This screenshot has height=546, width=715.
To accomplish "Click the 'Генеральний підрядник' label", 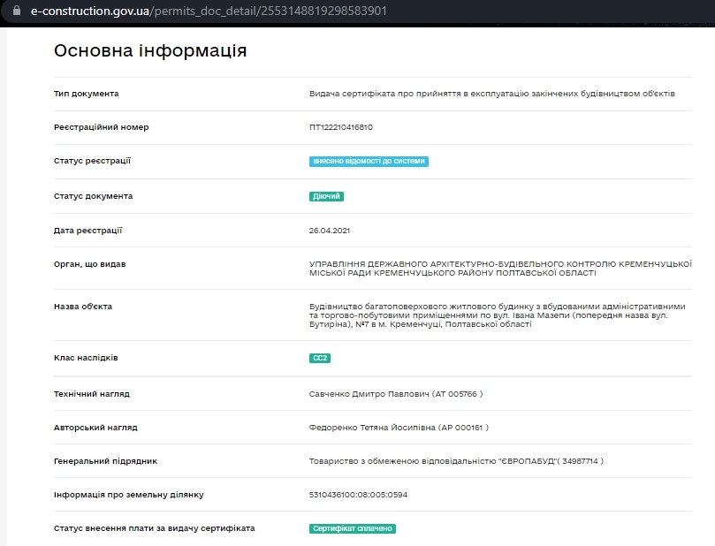I will coord(105,461).
